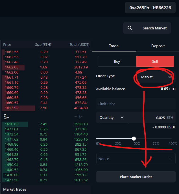Select ask price 1662.46

point(12,62)
